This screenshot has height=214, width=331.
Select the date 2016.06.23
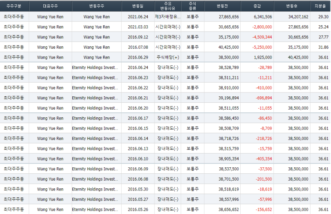tap(138, 77)
